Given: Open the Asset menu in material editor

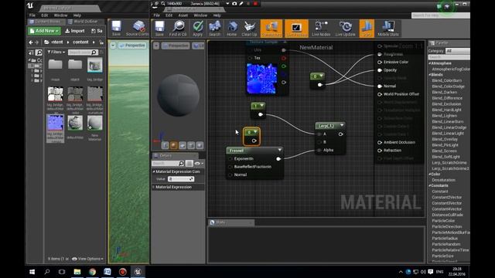Looking at the screenshot, I should [183, 15].
